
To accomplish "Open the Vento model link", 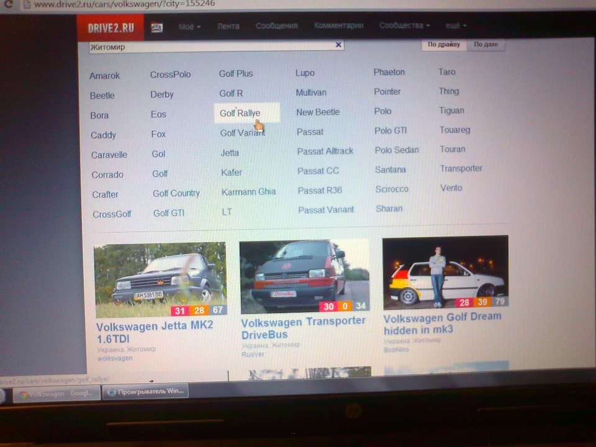I will [451, 187].
